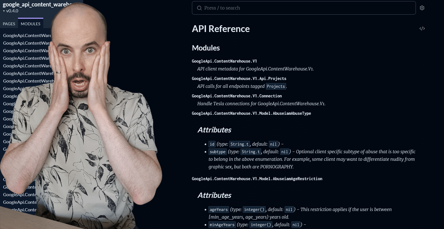Click the String.t type in the subtype row
The image size is (444, 229).
251,152
